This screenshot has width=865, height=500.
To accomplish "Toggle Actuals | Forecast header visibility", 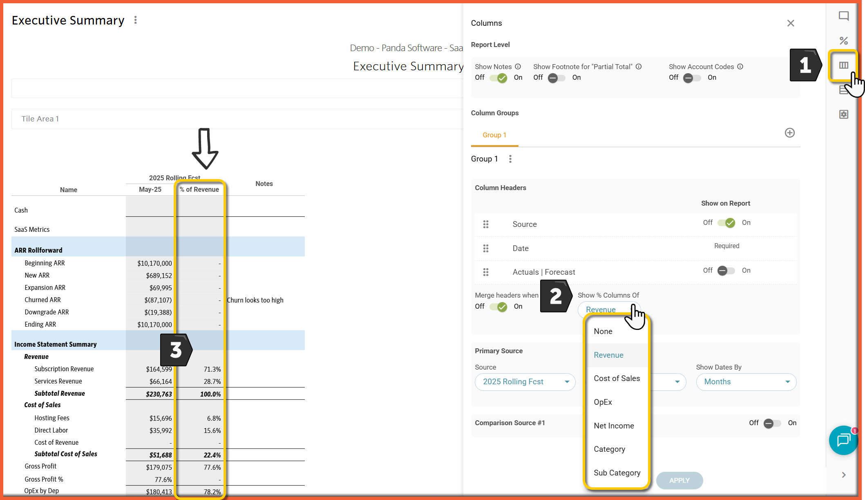I will pyautogui.click(x=726, y=271).
